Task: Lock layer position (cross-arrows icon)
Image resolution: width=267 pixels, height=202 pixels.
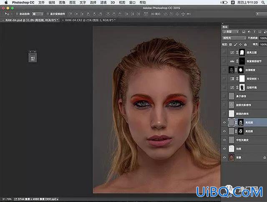Action: 240,45
